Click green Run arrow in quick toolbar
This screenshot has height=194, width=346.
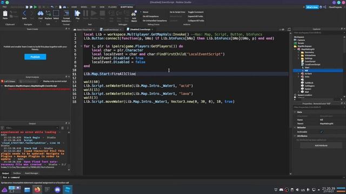click(x=35, y=7)
